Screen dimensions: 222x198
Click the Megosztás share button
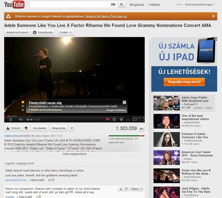[58, 128]
